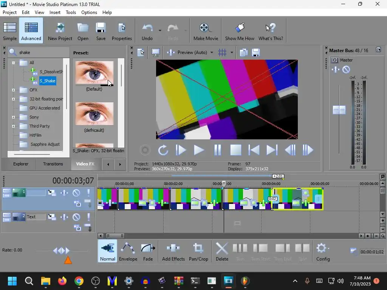
Task: Activate What's This help
Action: pyautogui.click(x=271, y=31)
